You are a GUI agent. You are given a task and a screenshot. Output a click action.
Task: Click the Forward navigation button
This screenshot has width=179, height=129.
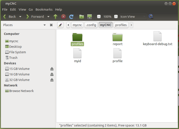click(35, 17)
